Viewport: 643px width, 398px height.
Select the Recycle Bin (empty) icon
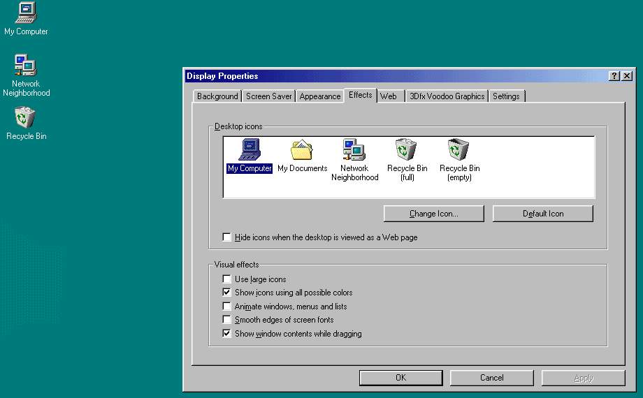(x=459, y=160)
